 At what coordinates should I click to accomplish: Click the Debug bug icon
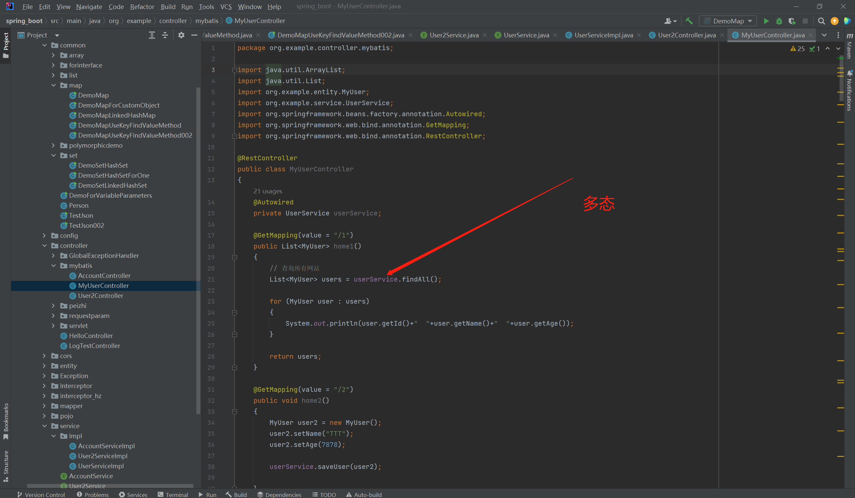[x=779, y=21]
